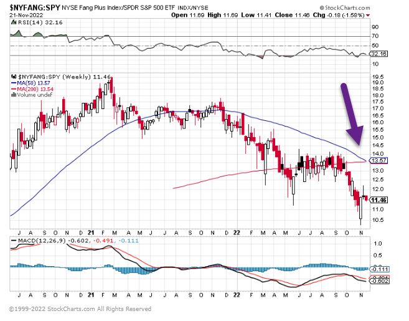
Task: Click the 22 year label below the price chart
Action: 237,232
